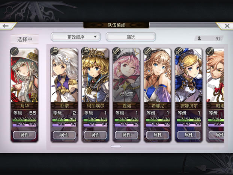
Task: Open the 更改顺序 sort dropdown
Action: pyautogui.click(x=76, y=37)
